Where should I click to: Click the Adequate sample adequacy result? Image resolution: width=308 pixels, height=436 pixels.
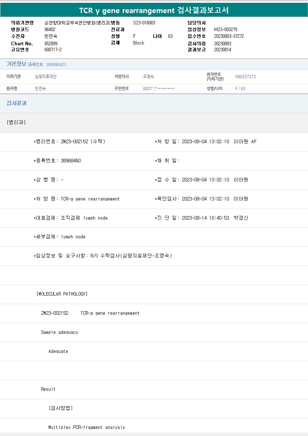click(58, 351)
